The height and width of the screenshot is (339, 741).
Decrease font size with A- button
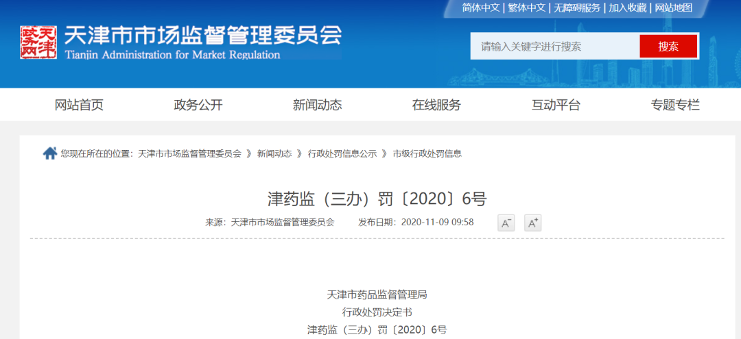[x=506, y=223]
